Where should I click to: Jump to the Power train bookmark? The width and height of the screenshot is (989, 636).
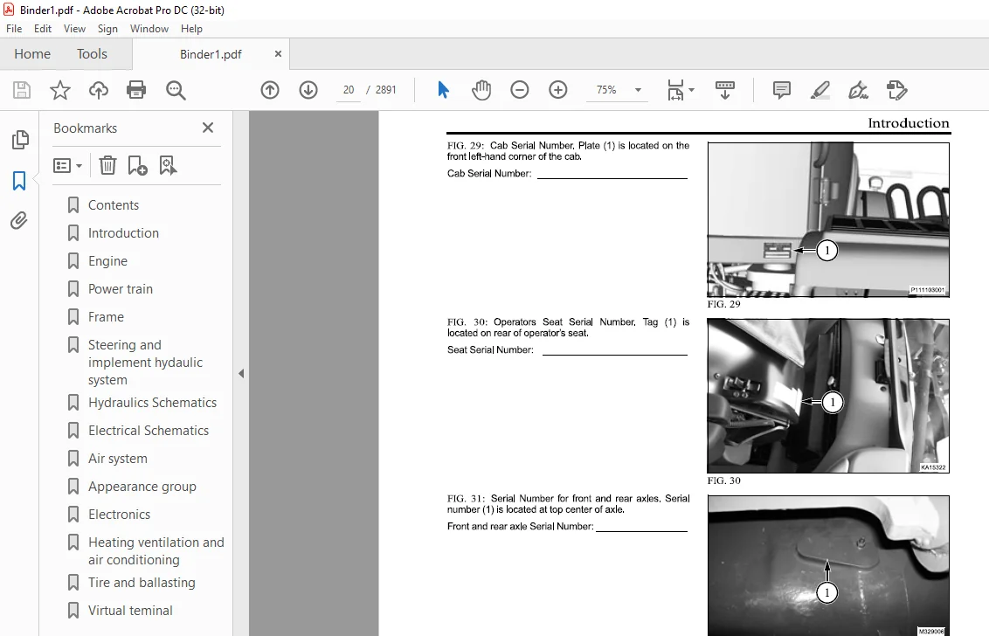tap(121, 289)
